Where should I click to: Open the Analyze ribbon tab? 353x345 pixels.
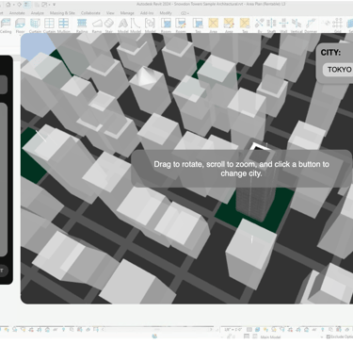(x=37, y=13)
